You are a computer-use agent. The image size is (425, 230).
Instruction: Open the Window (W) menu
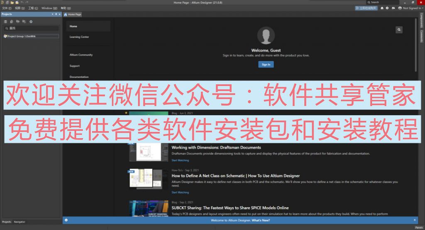49,8
